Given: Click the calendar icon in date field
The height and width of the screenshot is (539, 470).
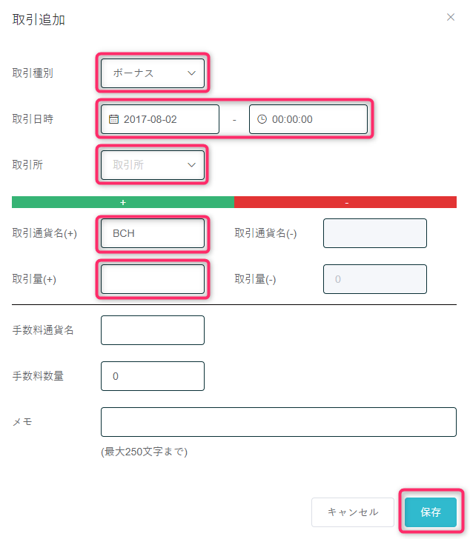Looking at the screenshot, I should click(x=113, y=119).
